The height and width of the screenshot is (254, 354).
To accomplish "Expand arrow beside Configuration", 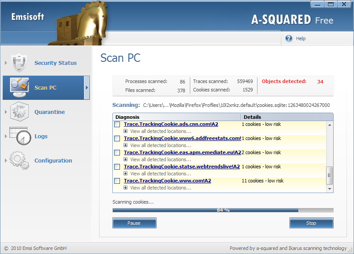I will [6, 160].
